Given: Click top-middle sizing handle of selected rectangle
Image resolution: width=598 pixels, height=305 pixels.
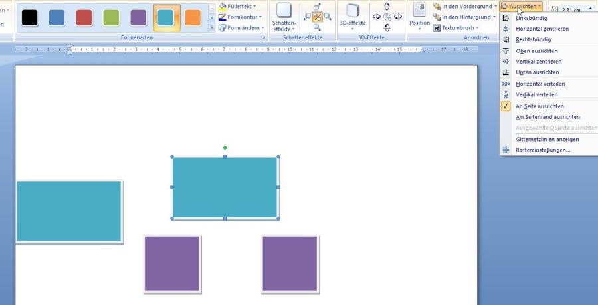Looking at the screenshot, I should pyautogui.click(x=225, y=157).
